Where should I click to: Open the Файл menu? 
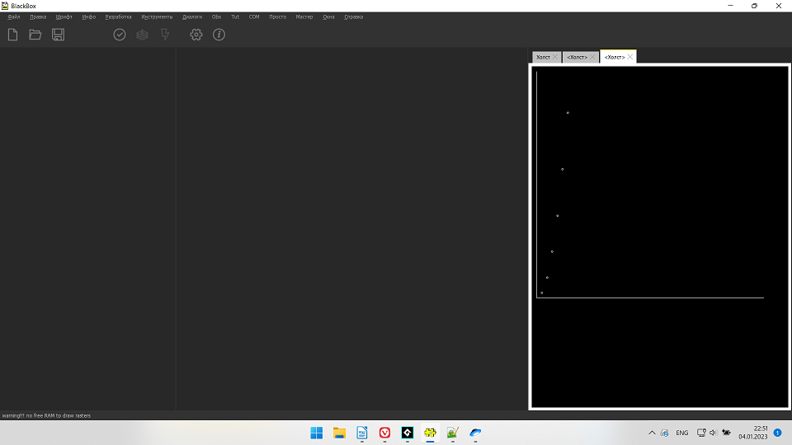(14, 16)
